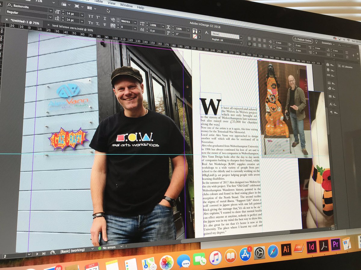Select the Align Center paragraph icon
This screenshot has width=361, height=270.
(x=254, y=40)
